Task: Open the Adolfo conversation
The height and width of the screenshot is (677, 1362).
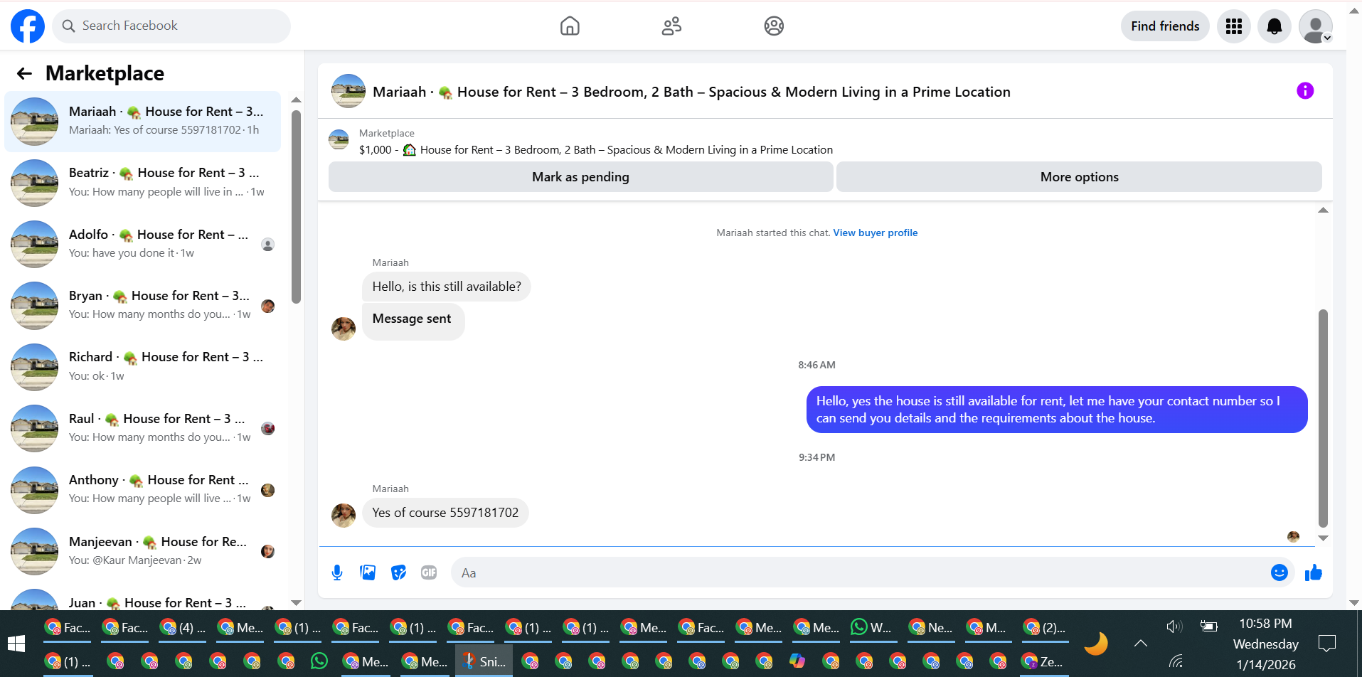Action: pyautogui.click(x=142, y=244)
